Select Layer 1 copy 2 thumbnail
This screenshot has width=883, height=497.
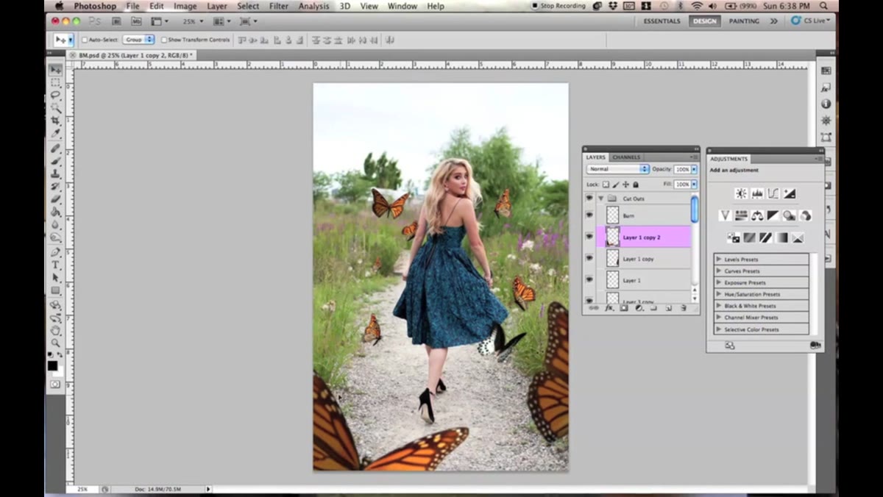click(x=612, y=237)
